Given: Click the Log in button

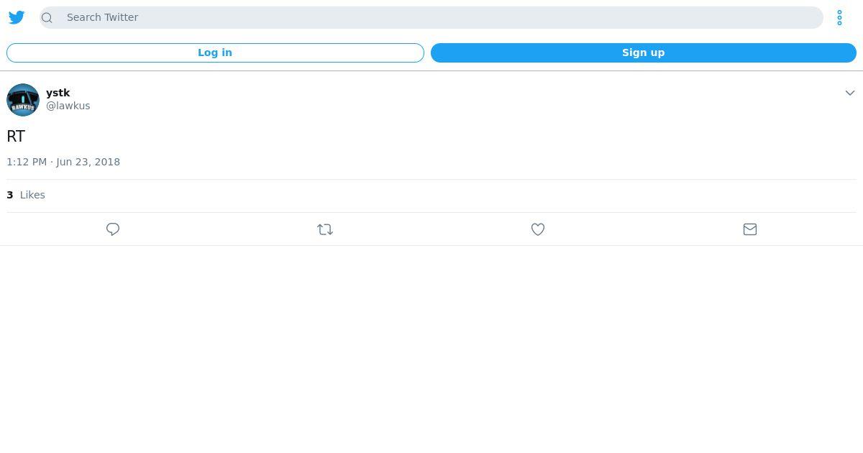Looking at the screenshot, I should click(215, 52).
